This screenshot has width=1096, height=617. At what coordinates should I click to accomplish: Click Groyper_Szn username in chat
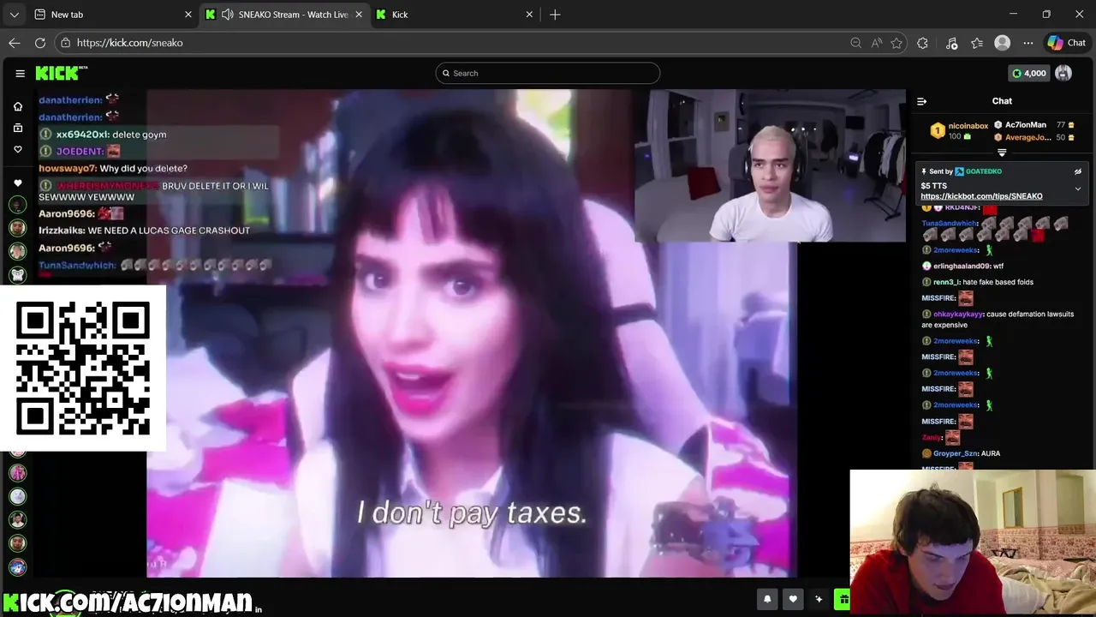click(x=955, y=453)
